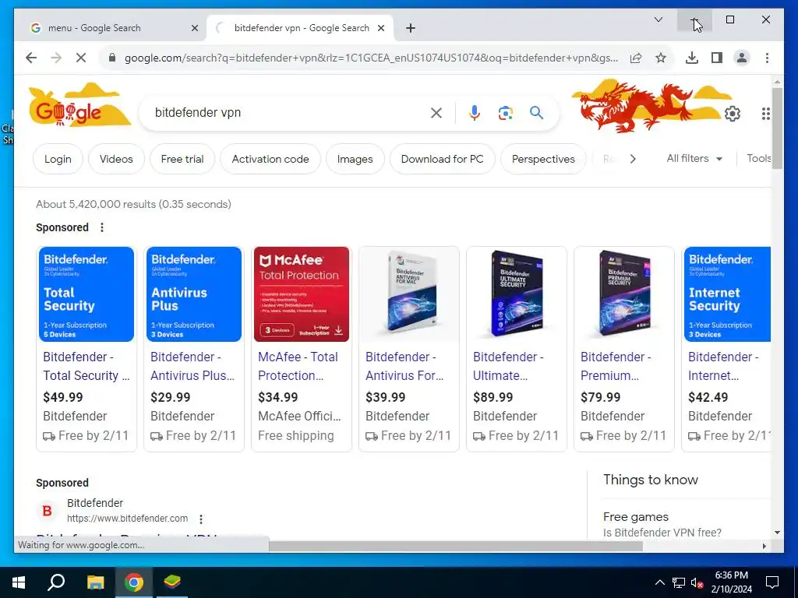Viewport: 798px width, 598px height.
Task: Switch to Images results
Action: (x=355, y=159)
